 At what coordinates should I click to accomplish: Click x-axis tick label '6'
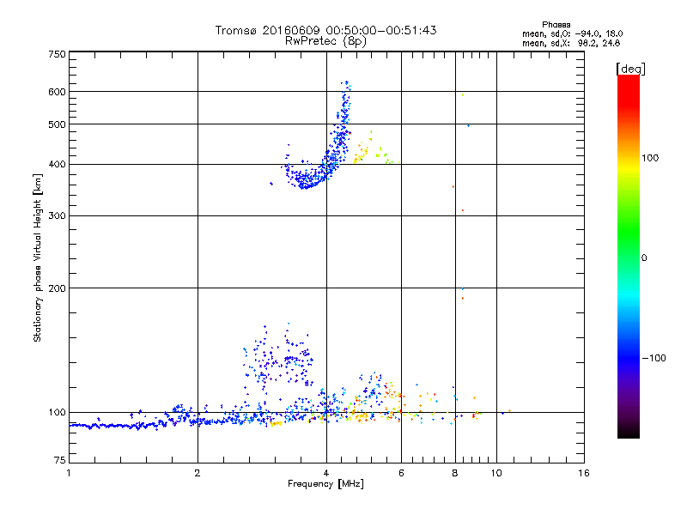[x=401, y=473]
